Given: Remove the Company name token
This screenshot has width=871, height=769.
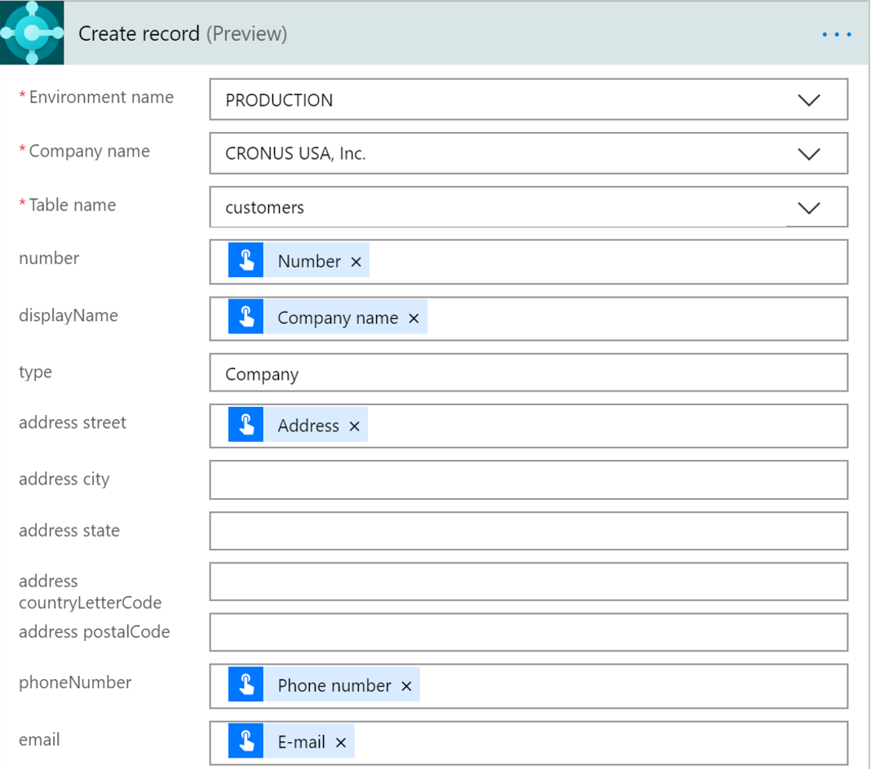Looking at the screenshot, I should pos(413,318).
